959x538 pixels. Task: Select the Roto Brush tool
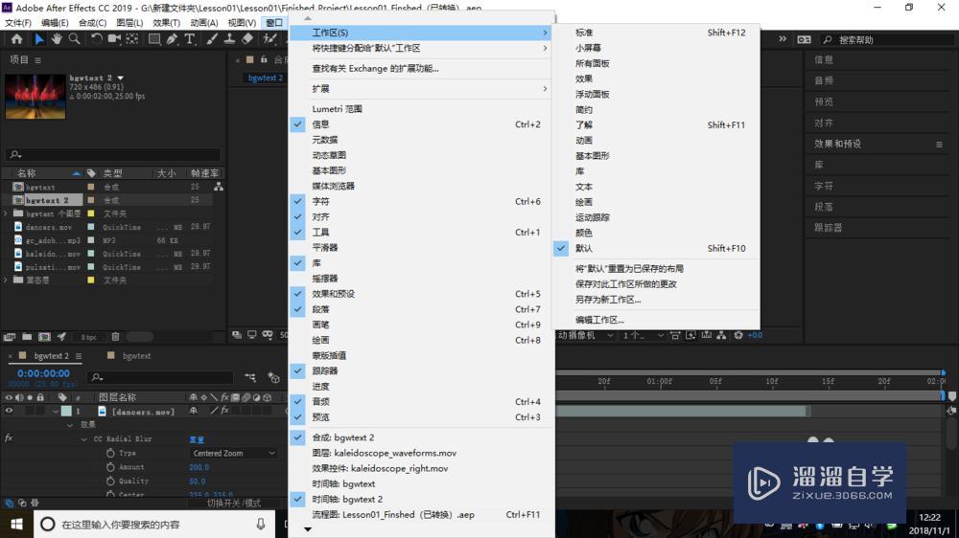(x=269, y=39)
